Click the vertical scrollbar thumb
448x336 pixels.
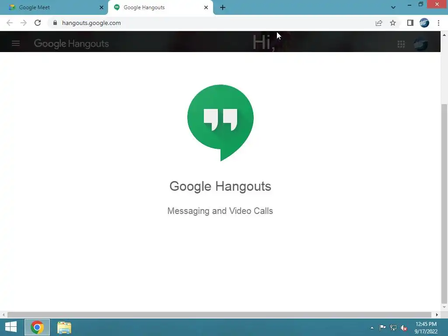(x=444, y=203)
